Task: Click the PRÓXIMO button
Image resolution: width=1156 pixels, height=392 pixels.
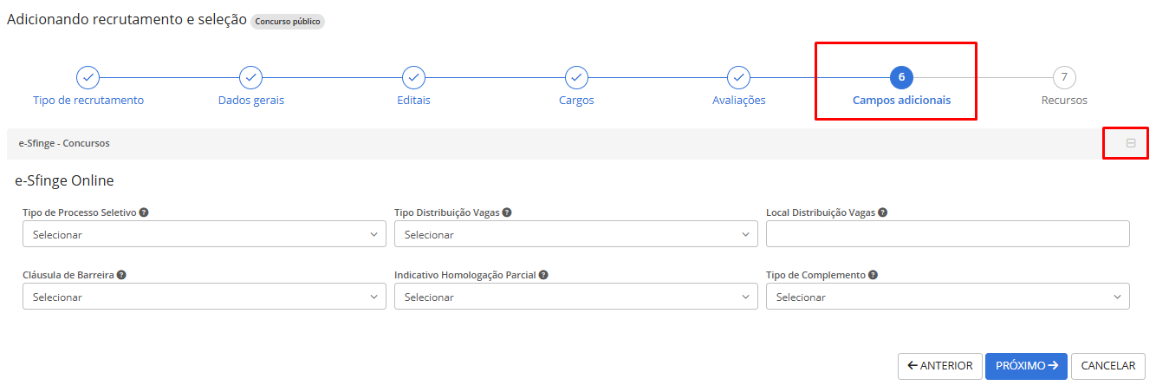Action: point(1026,366)
